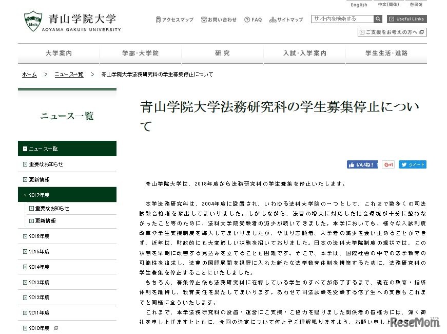Open the 入試・入学案内 menu item
Image resolution: width=447 pixels, height=334 pixels.
tap(305, 53)
